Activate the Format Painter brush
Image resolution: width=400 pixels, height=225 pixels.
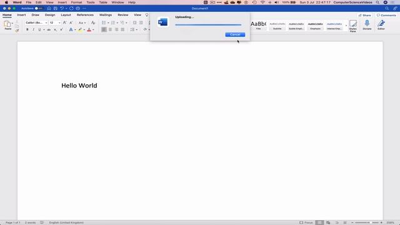[x=17, y=31]
